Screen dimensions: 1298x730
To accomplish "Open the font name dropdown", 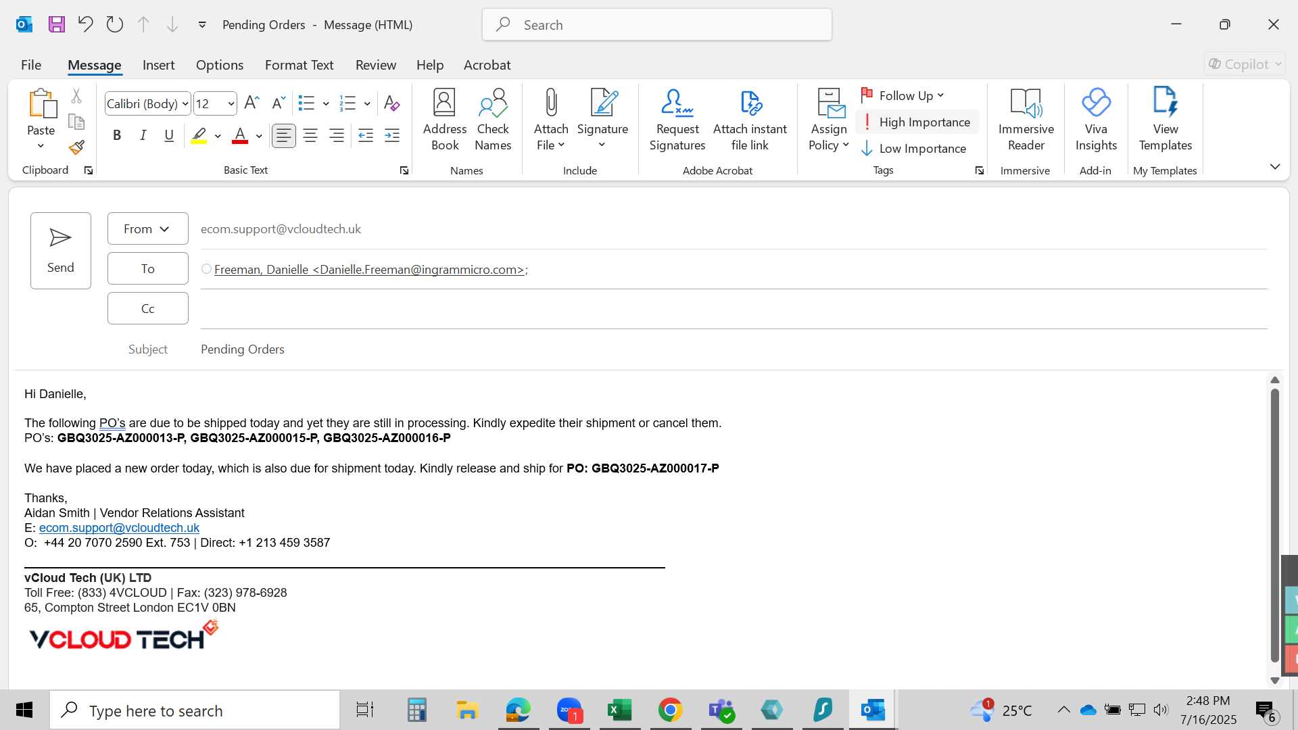I will click(185, 104).
